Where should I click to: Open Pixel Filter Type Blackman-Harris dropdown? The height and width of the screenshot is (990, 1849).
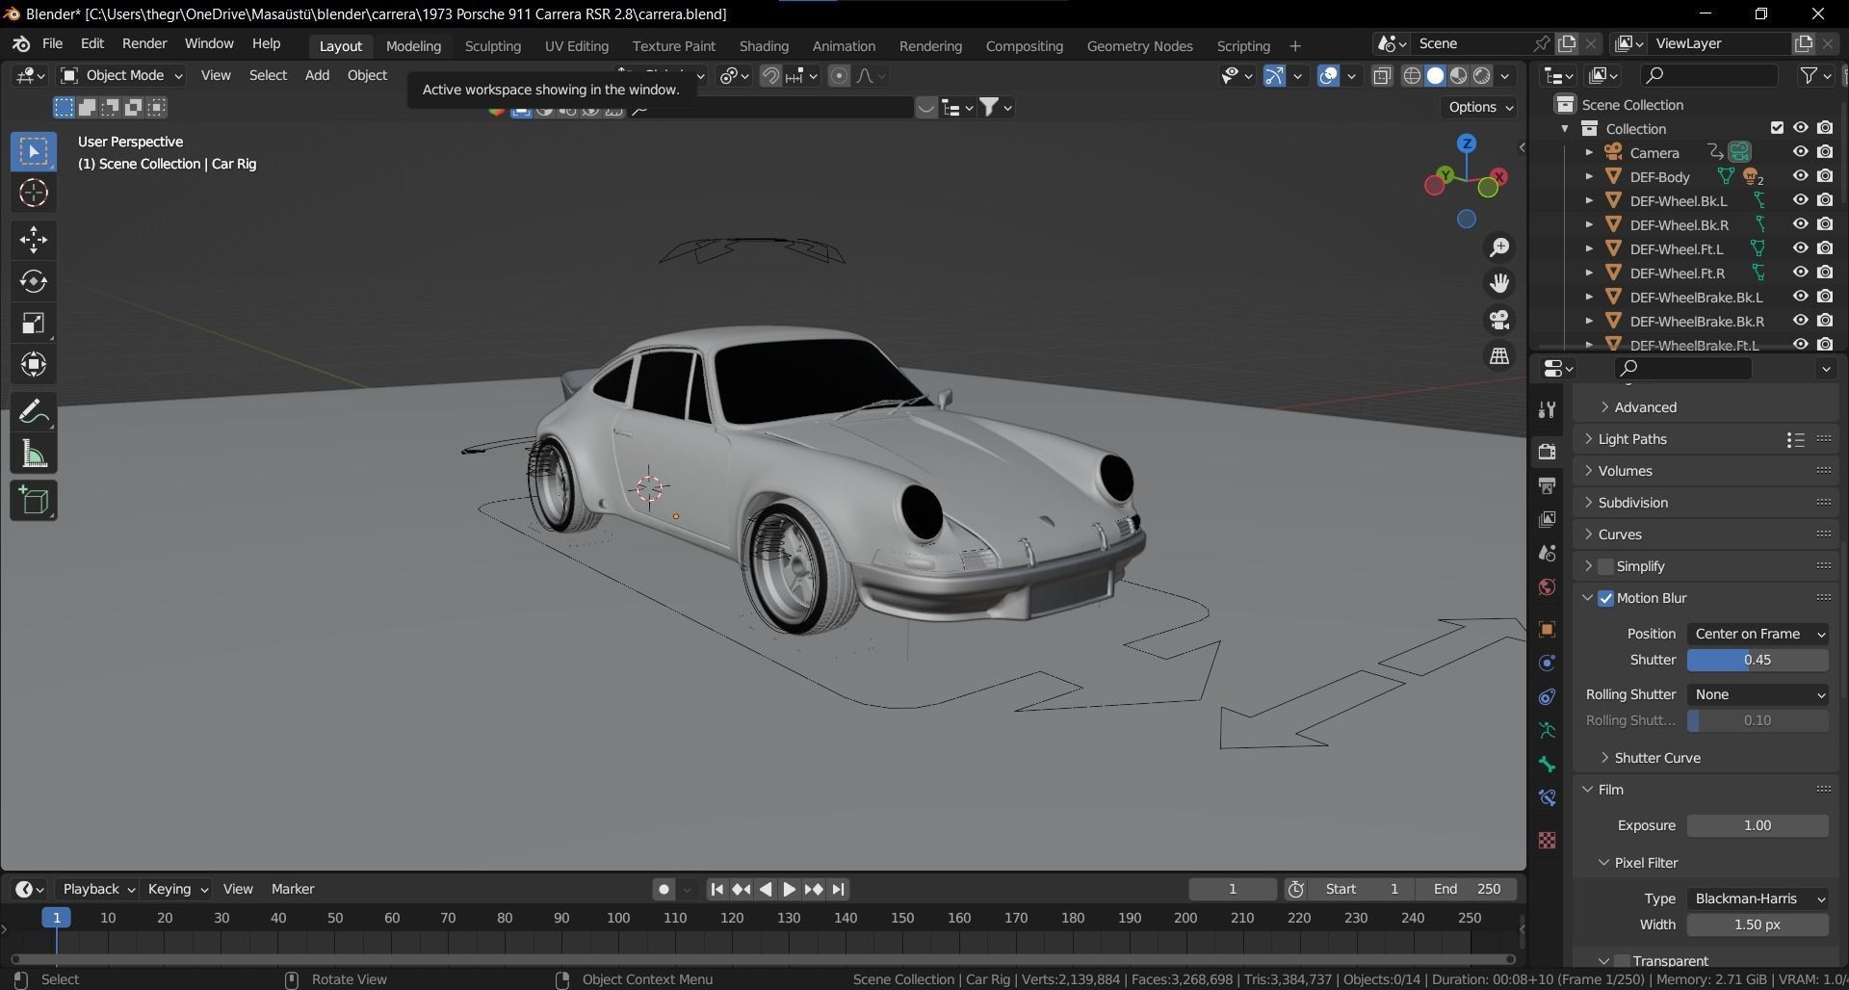click(x=1758, y=899)
